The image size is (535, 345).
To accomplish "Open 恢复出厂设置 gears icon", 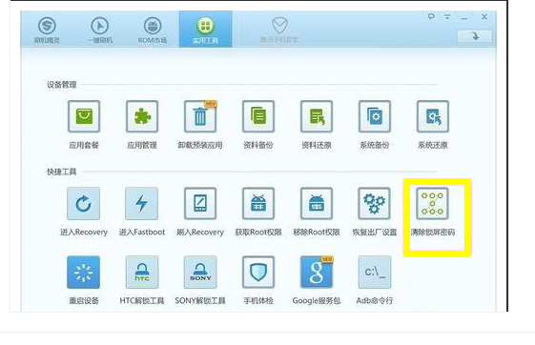I will click(374, 204).
